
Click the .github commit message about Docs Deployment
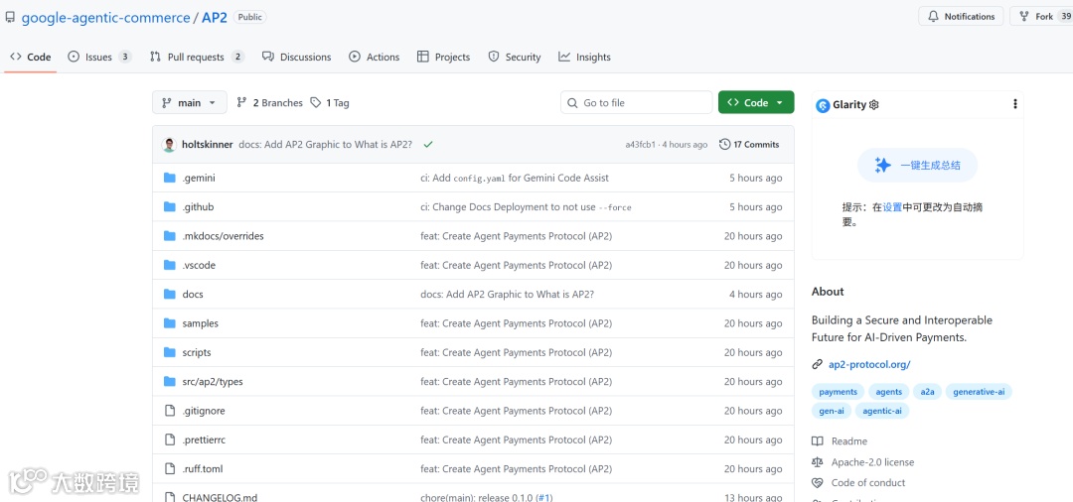pyautogui.click(x=526, y=207)
